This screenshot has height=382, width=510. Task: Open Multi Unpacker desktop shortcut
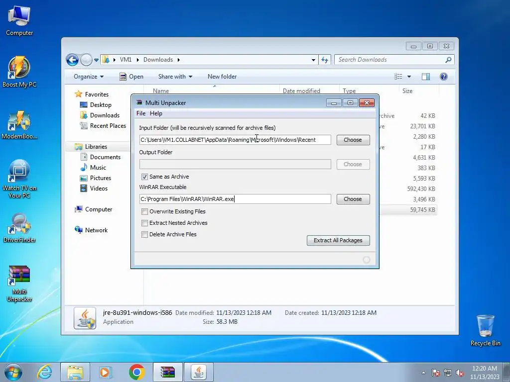19,284
